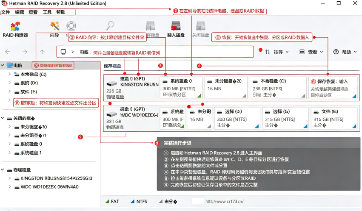
Task: Click the lifebuoy recovery toolbar icon
Action: coord(71,26)
